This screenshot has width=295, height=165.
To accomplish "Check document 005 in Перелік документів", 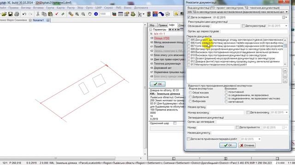I will [189, 40].
